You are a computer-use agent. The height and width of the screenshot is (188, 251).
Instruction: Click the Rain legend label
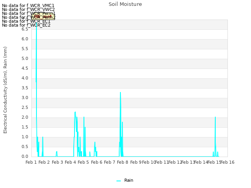click(x=129, y=180)
